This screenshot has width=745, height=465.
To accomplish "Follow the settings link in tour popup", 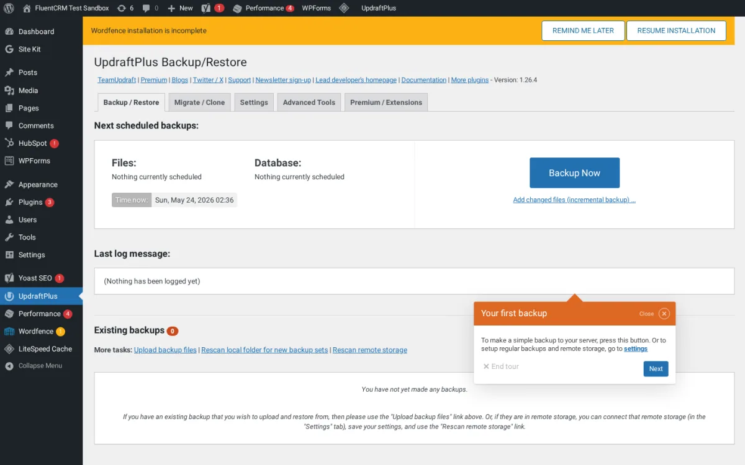I will [x=636, y=349].
